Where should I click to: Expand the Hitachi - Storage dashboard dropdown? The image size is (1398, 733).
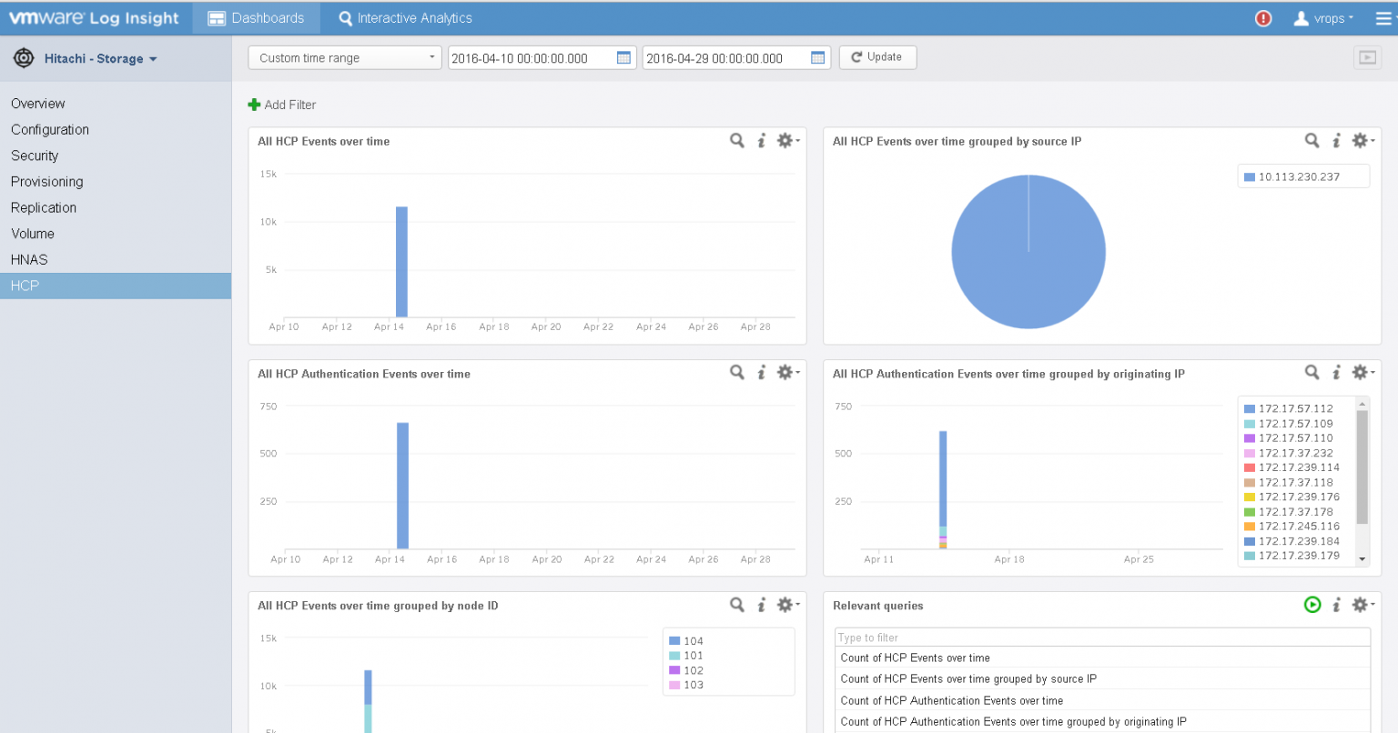(x=100, y=58)
